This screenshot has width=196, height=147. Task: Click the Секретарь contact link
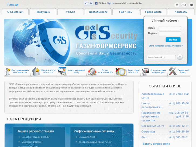click(x=148, y=132)
